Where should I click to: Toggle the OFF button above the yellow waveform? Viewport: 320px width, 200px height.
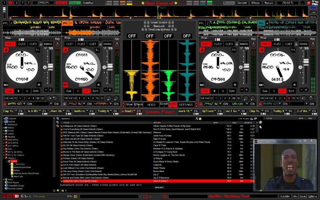click(x=132, y=36)
